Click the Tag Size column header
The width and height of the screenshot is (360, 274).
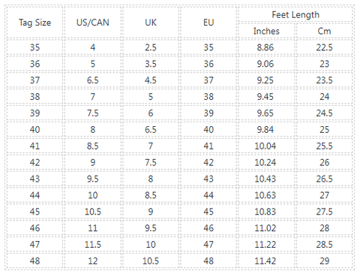point(35,23)
